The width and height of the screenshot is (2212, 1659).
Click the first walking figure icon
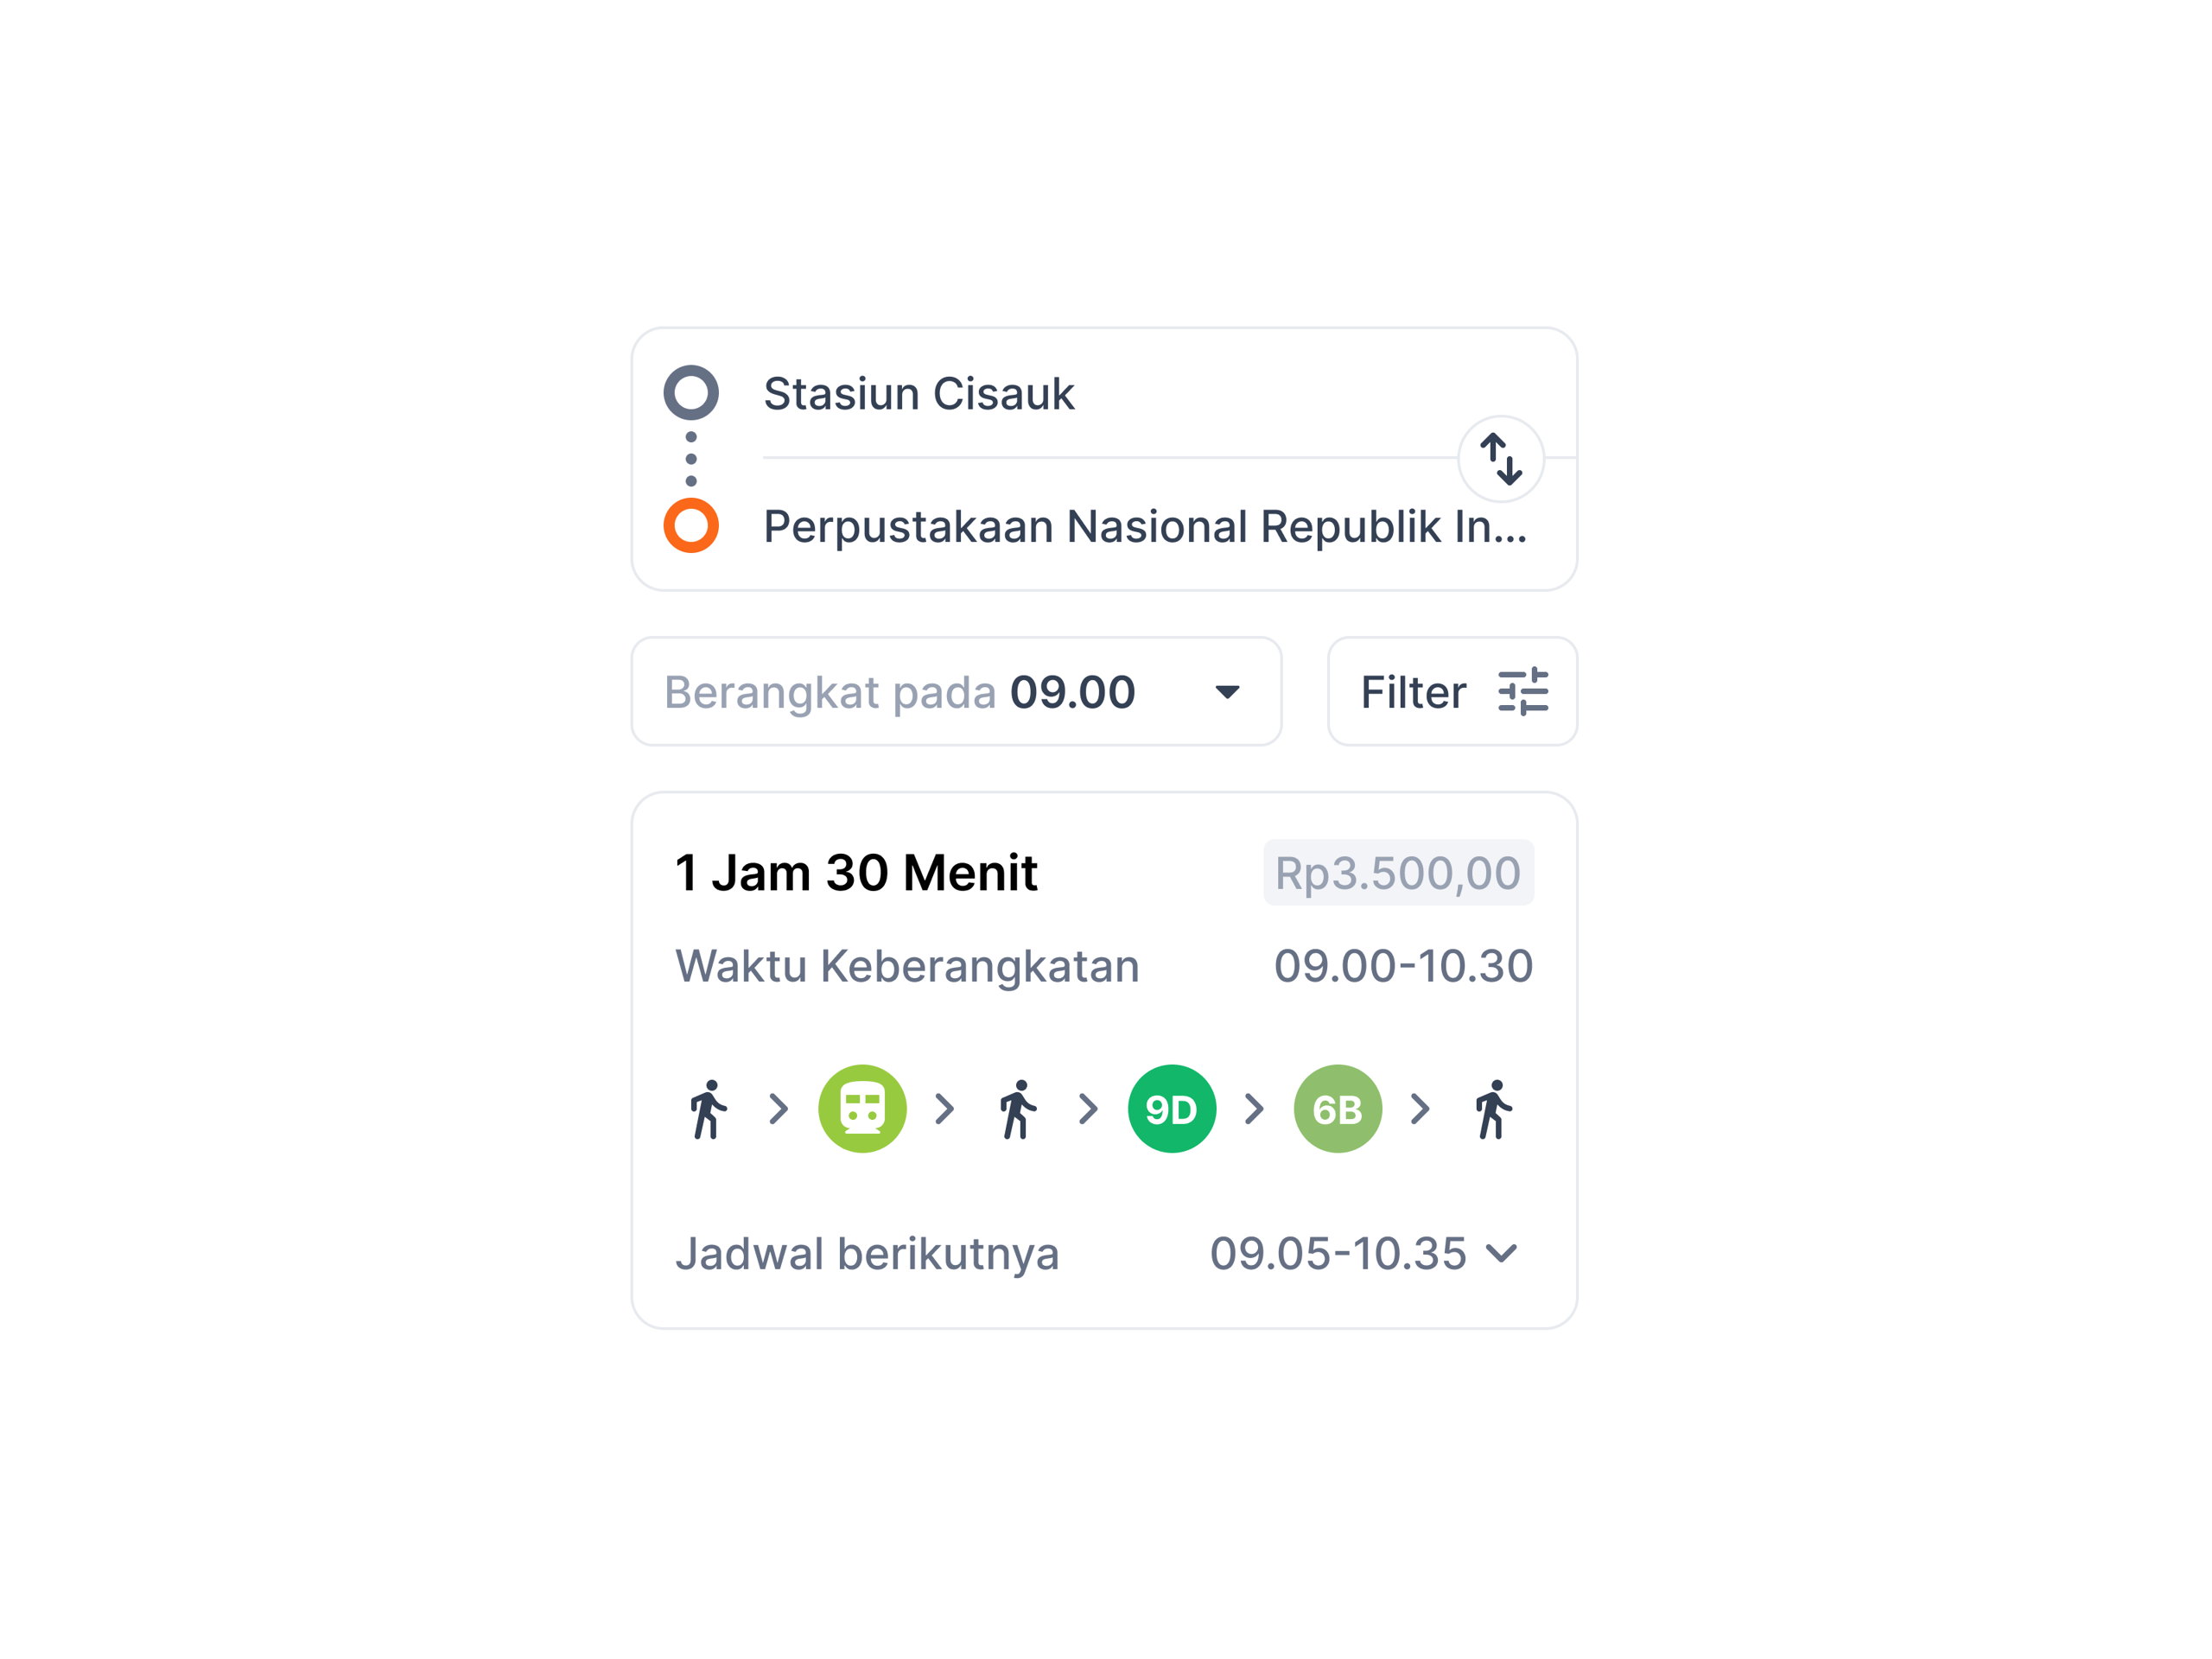[x=709, y=1109]
